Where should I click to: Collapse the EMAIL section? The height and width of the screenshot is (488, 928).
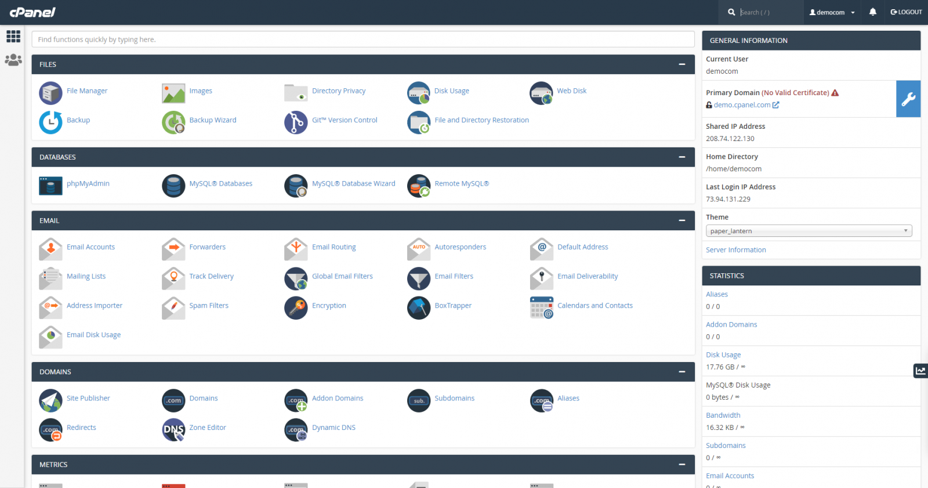tap(682, 220)
